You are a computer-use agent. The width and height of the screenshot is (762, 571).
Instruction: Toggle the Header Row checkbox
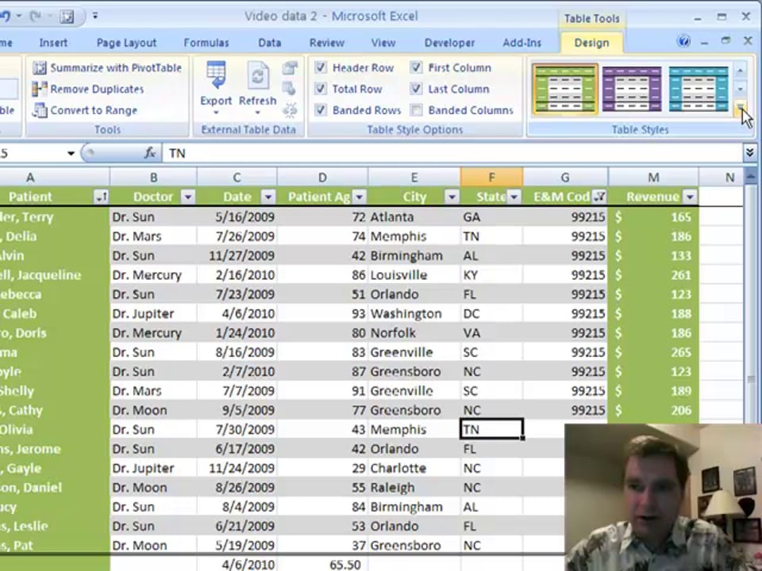point(320,67)
